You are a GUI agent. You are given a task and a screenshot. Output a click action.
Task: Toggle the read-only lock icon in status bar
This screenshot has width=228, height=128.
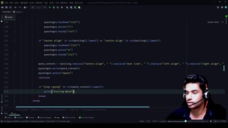click(x=211, y=121)
